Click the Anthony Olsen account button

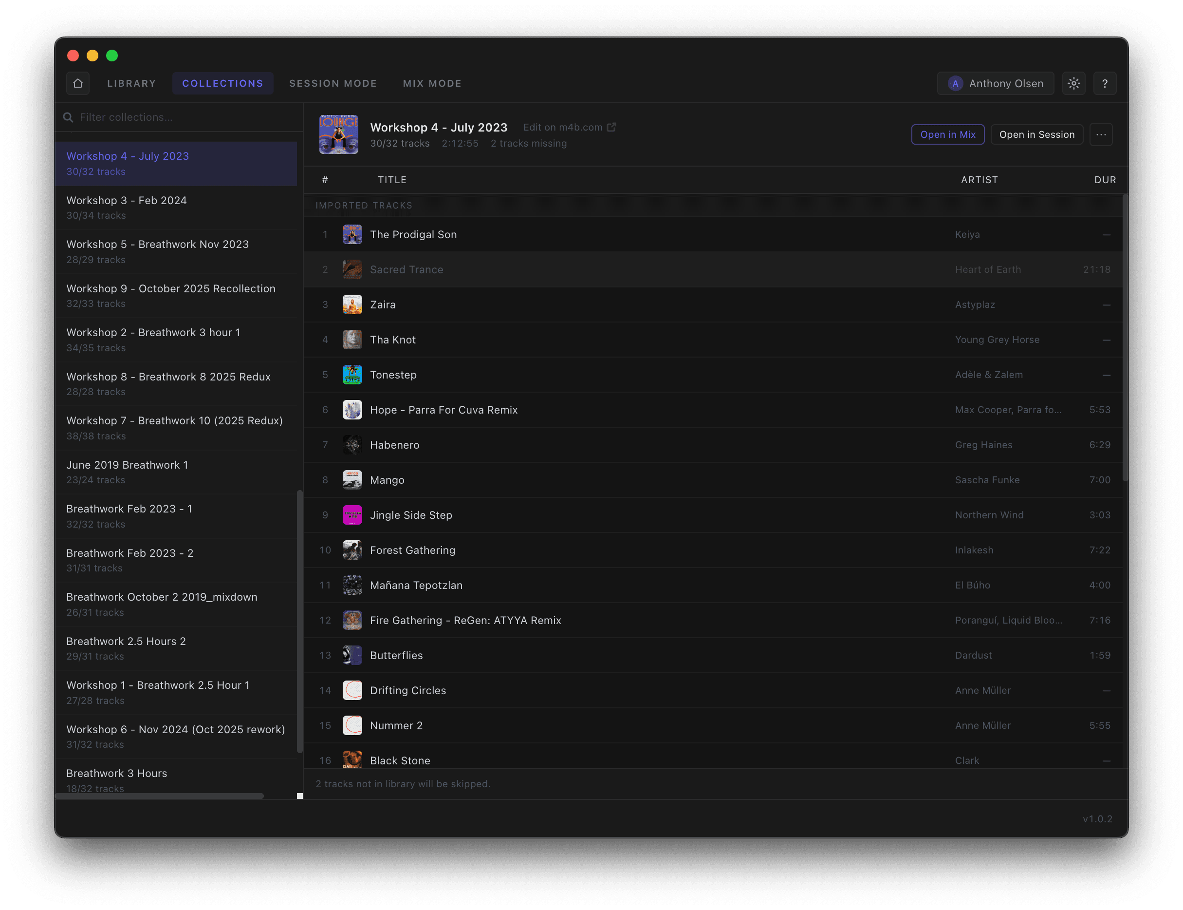pyautogui.click(x=995, y=83)
